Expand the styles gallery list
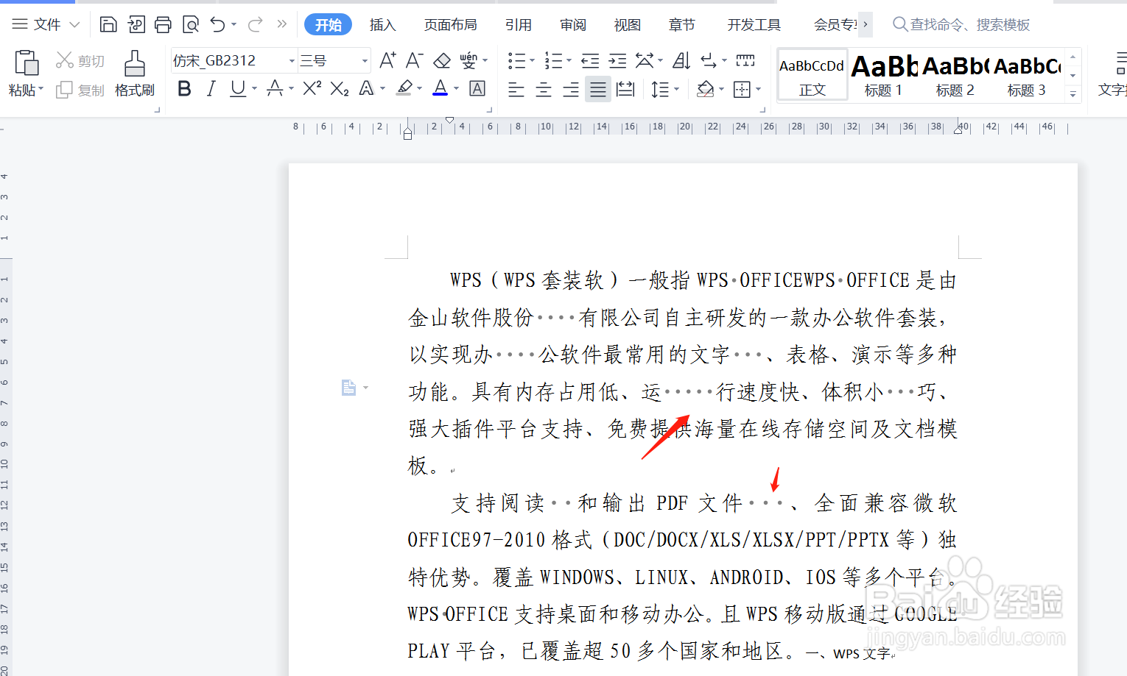The height and width of the screenshot is (676, 1127). 1073,93
